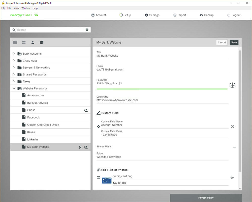Select the Golden One Credit Union record

(x=50, y=125)
